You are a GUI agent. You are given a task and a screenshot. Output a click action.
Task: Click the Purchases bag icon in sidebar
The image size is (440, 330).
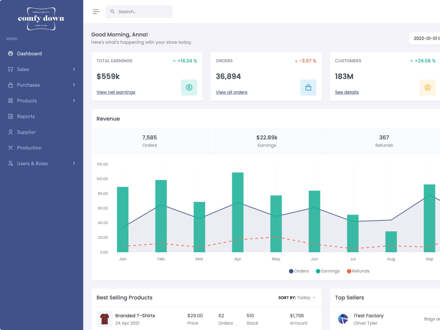(x=11, y=85)
